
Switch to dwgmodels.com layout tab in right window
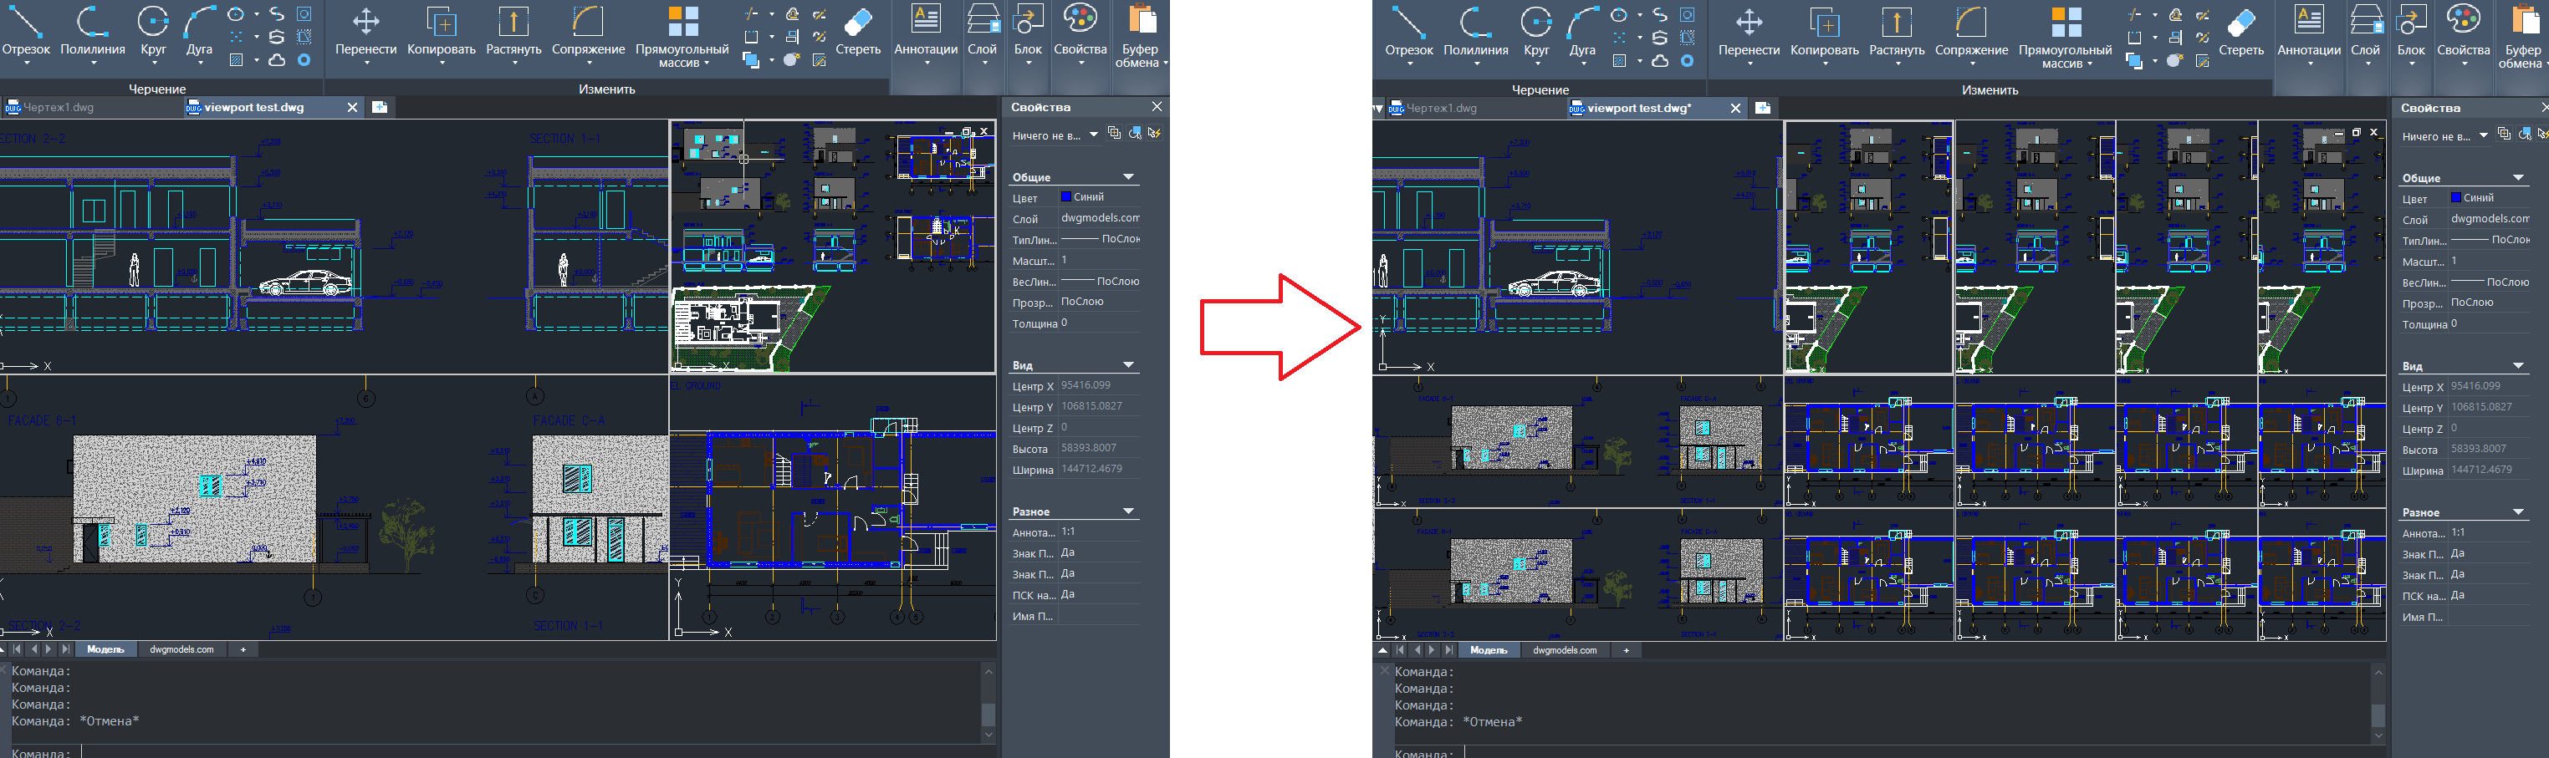coord(1564,650)
